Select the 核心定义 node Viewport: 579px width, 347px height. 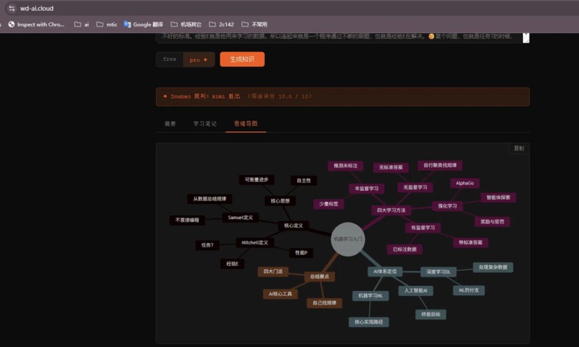(x=294, y=226)
